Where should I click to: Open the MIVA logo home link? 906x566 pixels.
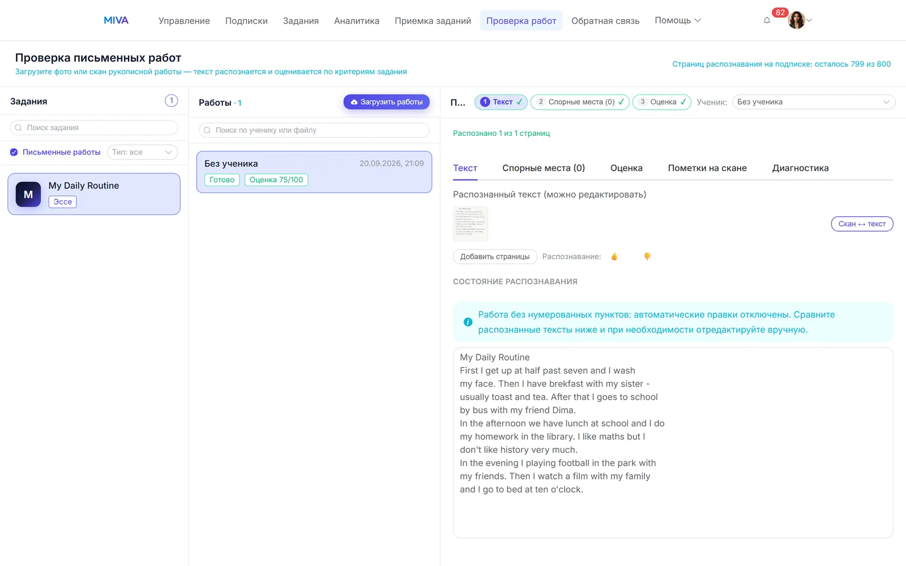pyautogui.click(x=116, y=20)
